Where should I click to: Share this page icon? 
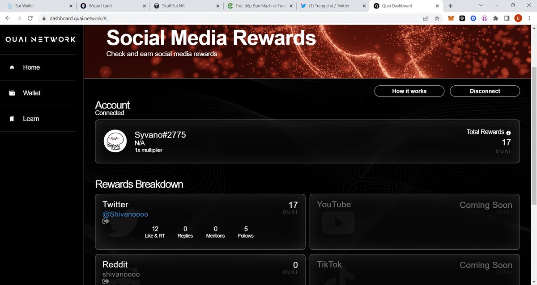coord(426,18)
